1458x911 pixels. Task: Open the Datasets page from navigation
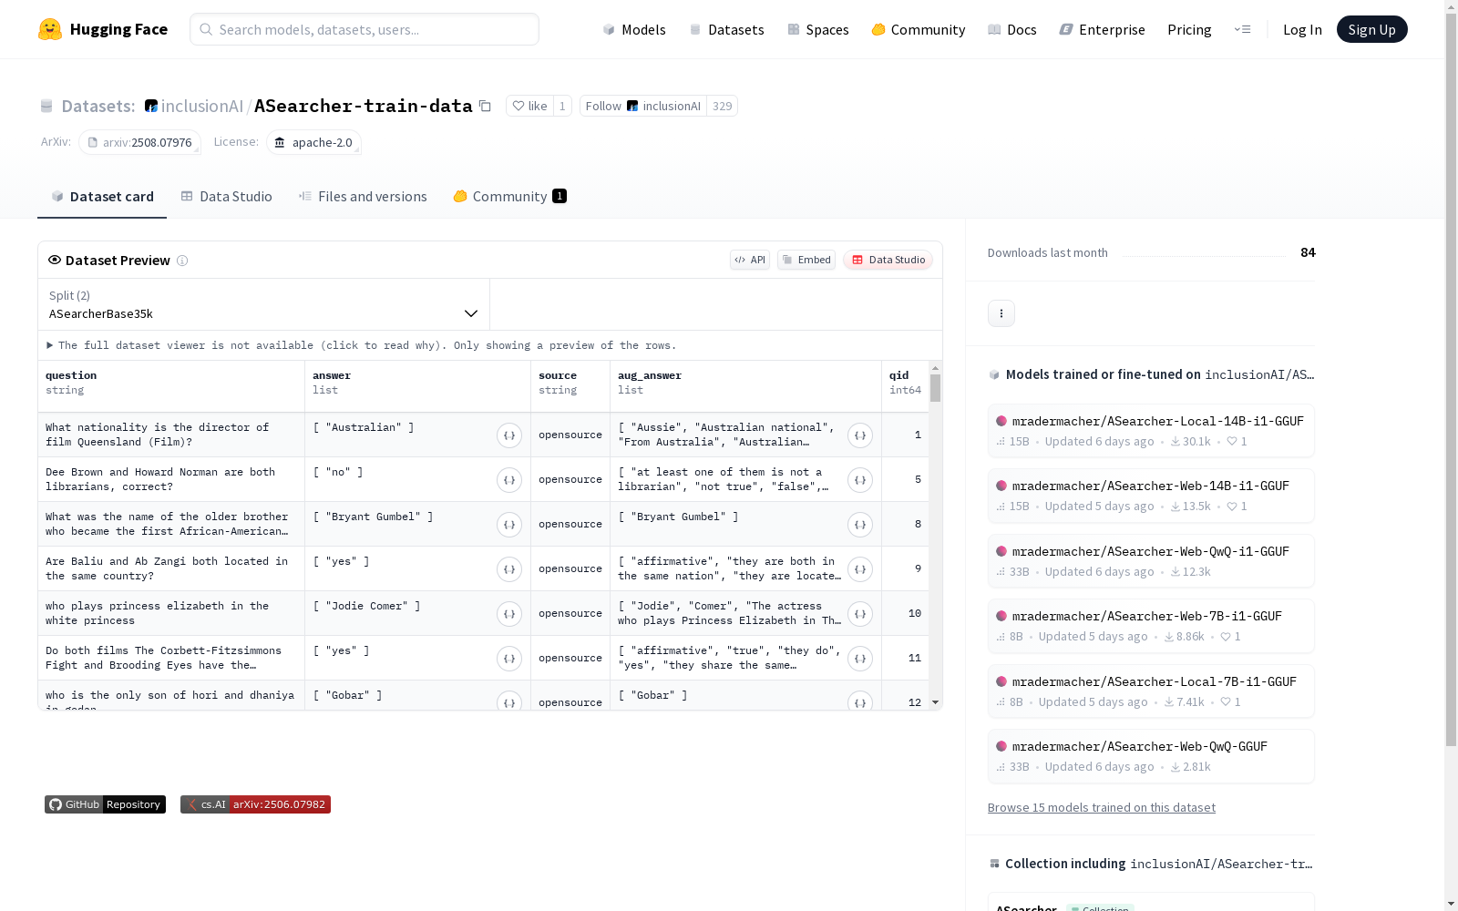pos(726,29)
